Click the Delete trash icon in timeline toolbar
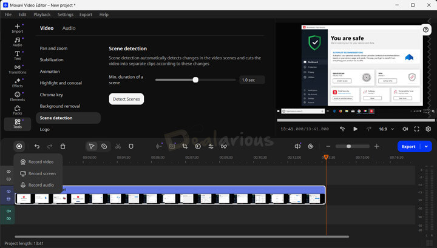Viewport: 437px width, 248px height. click(x=63, y=146)
